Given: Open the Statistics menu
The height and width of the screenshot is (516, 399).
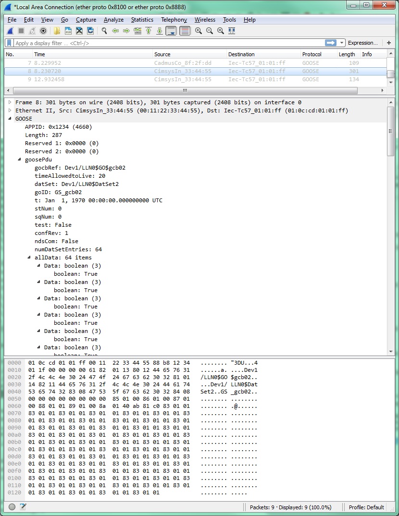Looking at the screenshot, I should pos(142,20).
